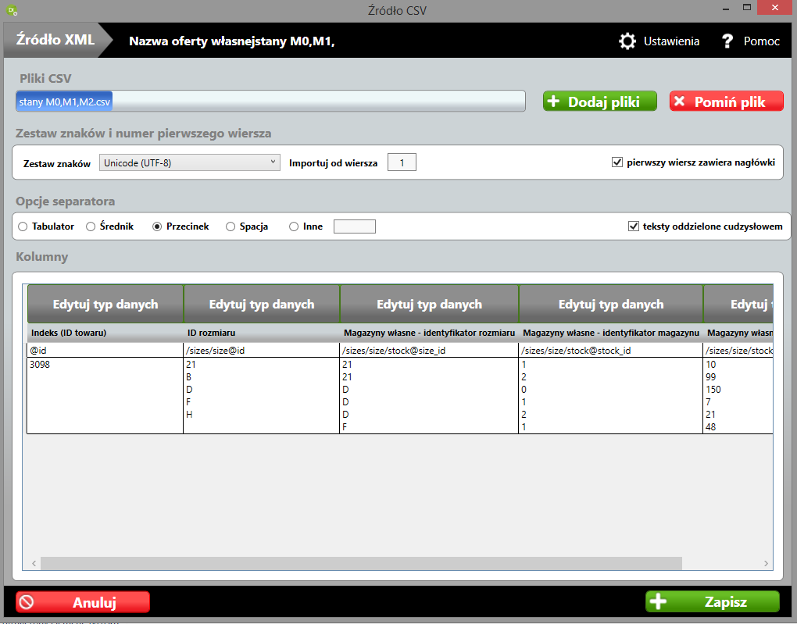This screenshot has width=797, height=624.
Task: Click plus icon on Dodaj pliki button
Action: pyautogui.click(x=554, y=102)
